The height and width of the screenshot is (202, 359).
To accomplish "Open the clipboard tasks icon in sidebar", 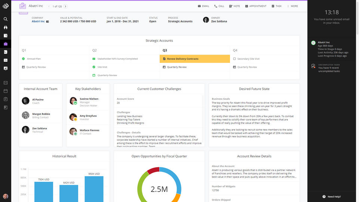I will 6,99.
